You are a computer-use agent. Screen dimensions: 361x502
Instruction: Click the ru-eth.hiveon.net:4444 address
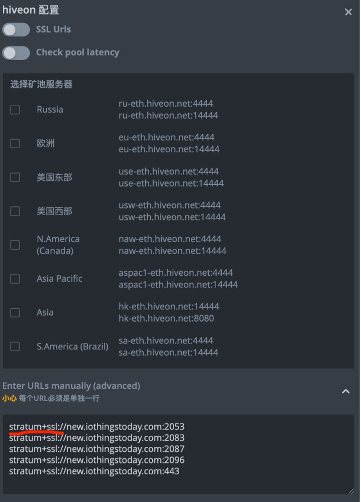coord(165,104)
